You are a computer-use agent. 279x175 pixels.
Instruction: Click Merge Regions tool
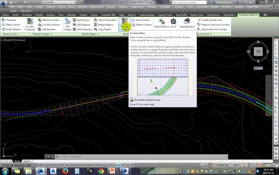click(x=104, y=25)
